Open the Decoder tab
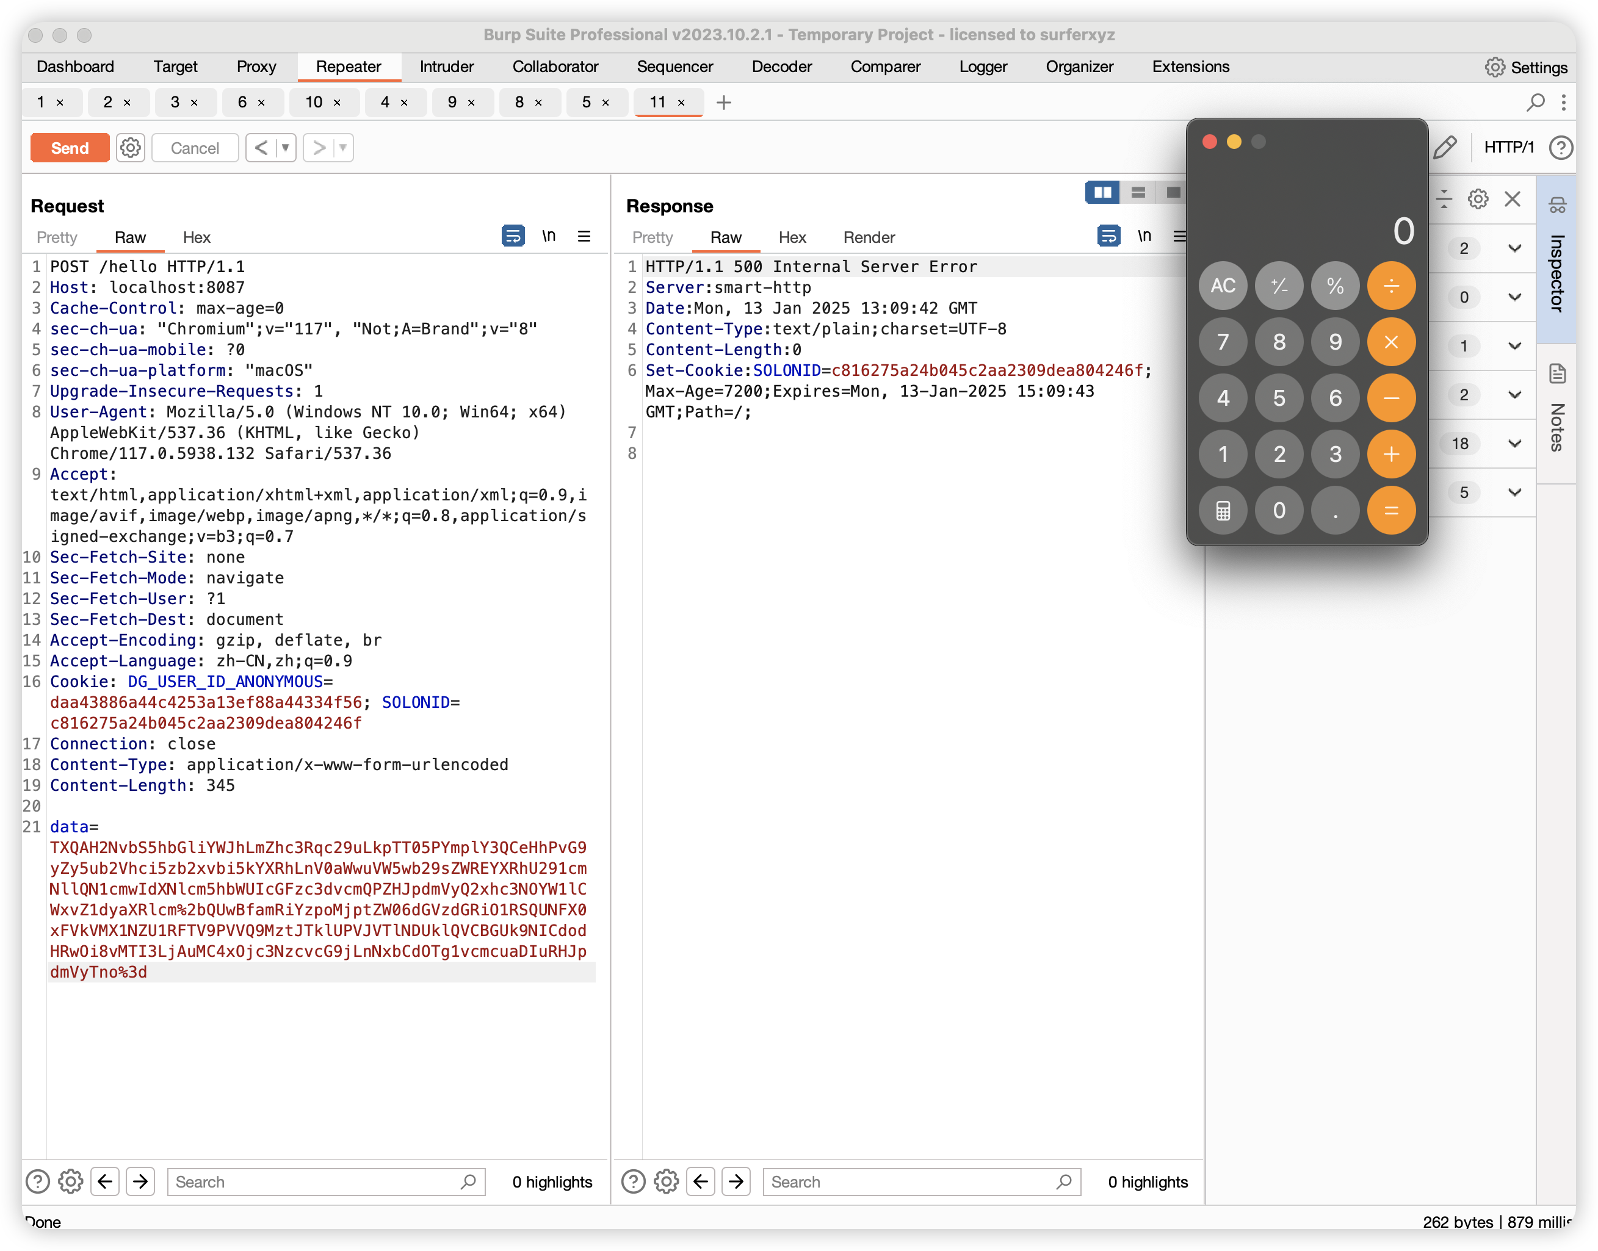The height and width of the screenshot is (1251, 1598). [782, 67]
